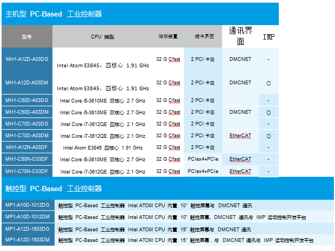Screen dimensions: 335x251
Task: Select the CPU 类型 column header
Action: [102, 37]
